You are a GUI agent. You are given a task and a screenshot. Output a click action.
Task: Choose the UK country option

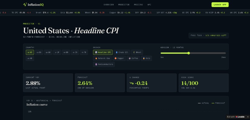click(x=48, y=52)
